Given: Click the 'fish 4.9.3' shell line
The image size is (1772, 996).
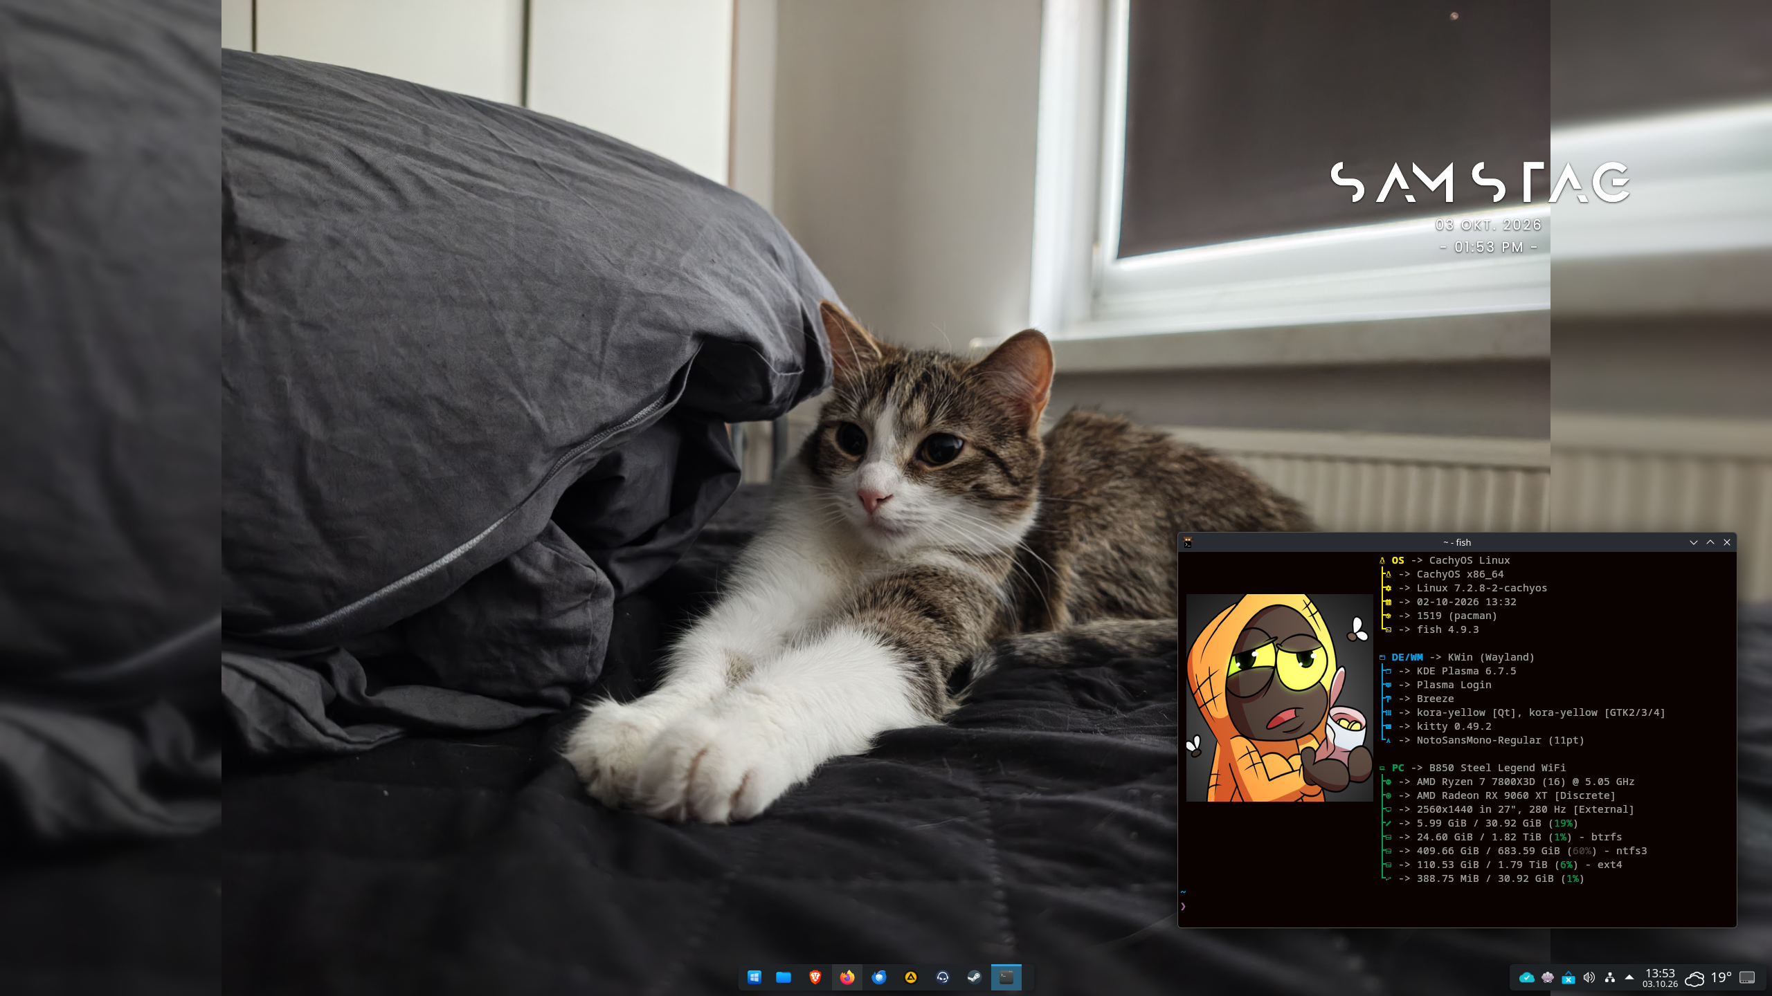Looking at the screenshot, I should coord(1447,629).
